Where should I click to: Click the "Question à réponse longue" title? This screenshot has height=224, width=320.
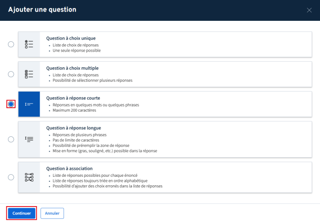[73, 128]
